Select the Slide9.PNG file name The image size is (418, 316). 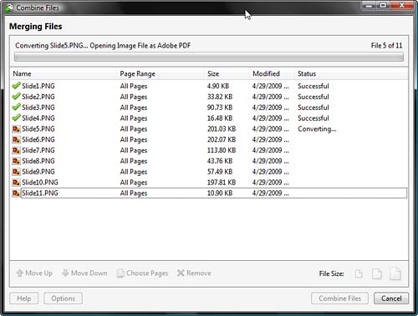pyautogui.click(x=38, y=172)
